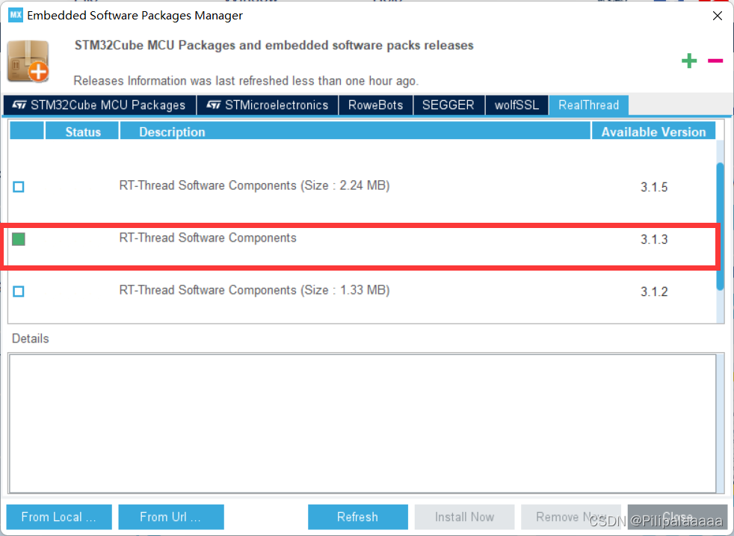This screenshot has width=734, height=536.
Task: Click inside the Details text area
Action: (363, 424)
